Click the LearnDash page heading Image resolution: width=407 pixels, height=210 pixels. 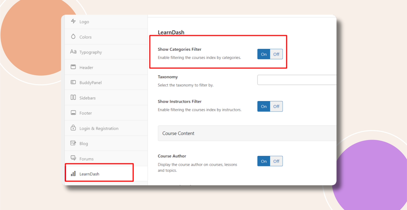click(x=171, y=32)
